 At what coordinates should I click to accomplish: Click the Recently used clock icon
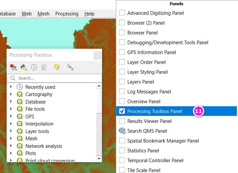20,87
